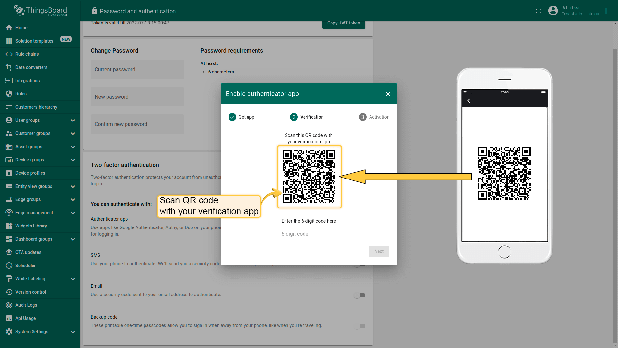Expand User groups chevron

[73, 121]
